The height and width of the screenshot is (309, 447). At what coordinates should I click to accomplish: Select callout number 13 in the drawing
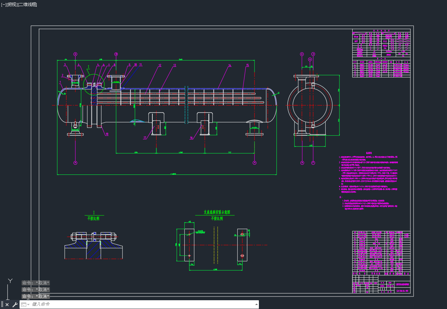tap(175, 65)
